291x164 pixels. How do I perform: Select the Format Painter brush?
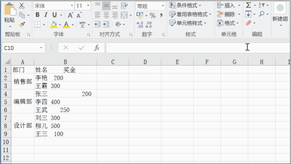pyautogui.click(x=22, y=24)
